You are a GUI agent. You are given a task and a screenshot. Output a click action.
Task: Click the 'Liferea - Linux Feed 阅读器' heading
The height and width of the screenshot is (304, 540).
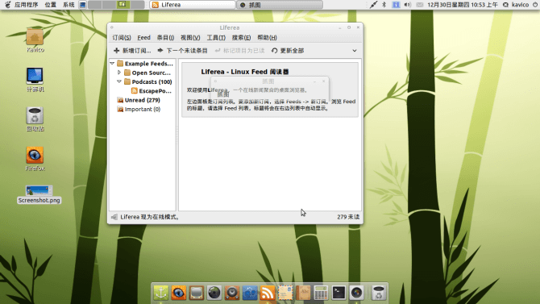[244, 72]
